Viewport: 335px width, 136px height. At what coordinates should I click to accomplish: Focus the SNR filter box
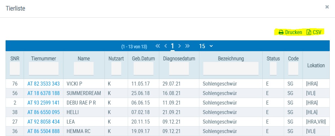pos(15,68)
